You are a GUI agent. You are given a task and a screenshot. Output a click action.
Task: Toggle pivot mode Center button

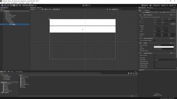pos(25,5)
